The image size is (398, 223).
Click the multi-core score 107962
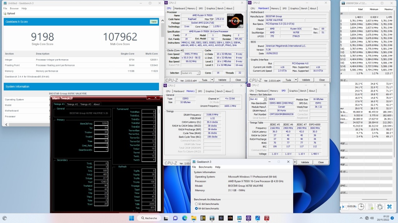120,37
